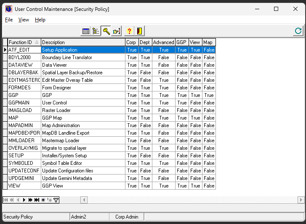This screenshot has height=224, width=306.
Task: Open the table grid view toolbar icon
Action: (86, 31)
